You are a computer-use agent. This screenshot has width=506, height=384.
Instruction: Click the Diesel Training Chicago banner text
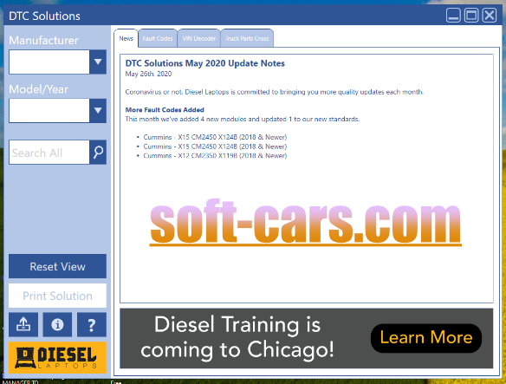[x=237, y=337]
